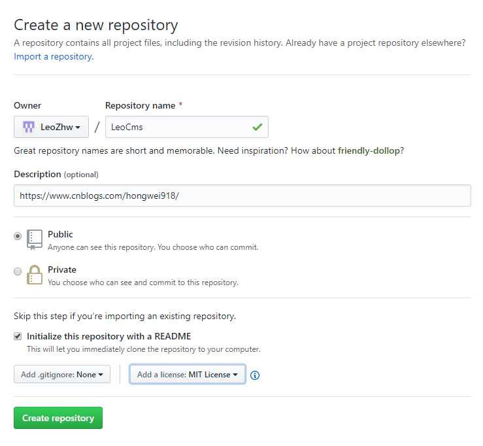The height and width of the screenshot is (446, 483).
Task: Use the friendly-dollop name suggestion
Action: coord(369,150)
